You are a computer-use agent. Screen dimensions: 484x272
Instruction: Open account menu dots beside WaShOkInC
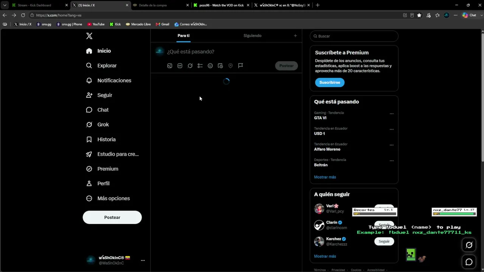click(x=143, y=260)
